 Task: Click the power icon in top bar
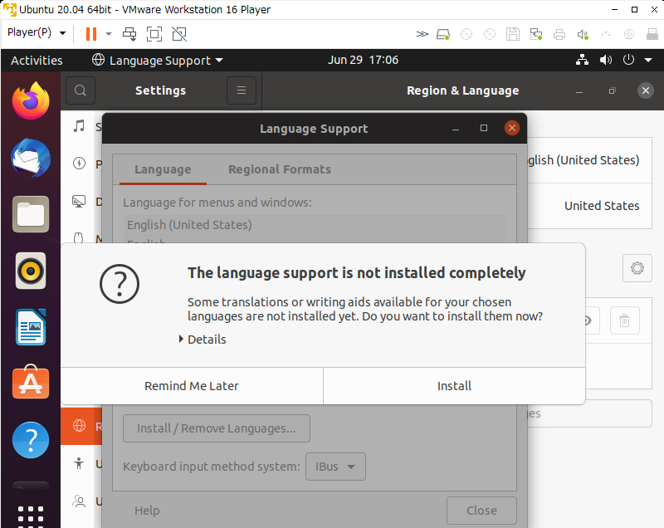coord(628,60)
